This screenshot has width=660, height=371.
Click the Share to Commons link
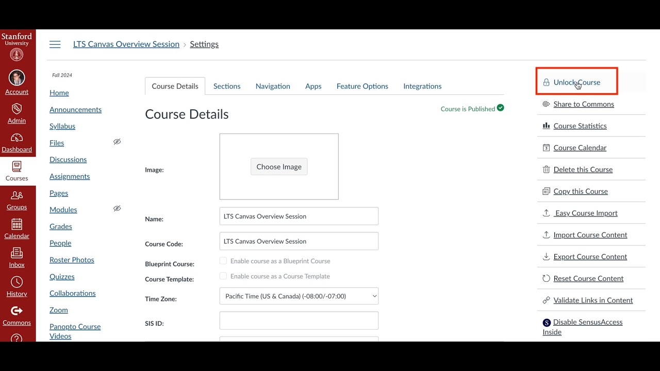pos(584,104)
